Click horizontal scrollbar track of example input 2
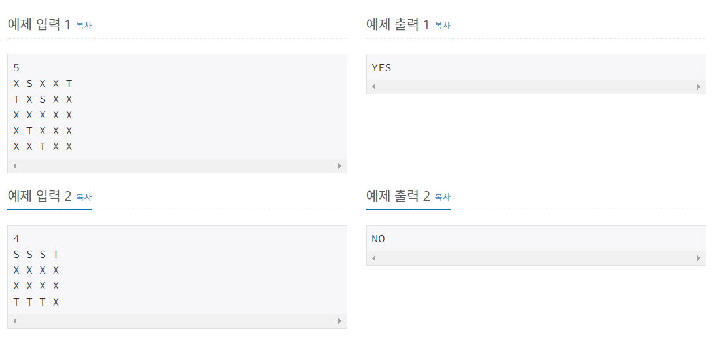 point(177,321)
